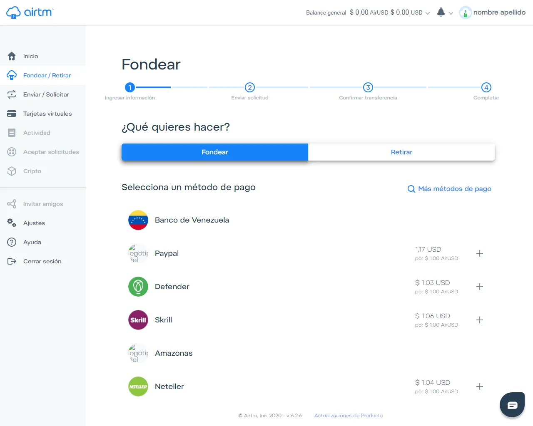
Task: Expand the Defender plus icon
Action: (x=480, y=287)
